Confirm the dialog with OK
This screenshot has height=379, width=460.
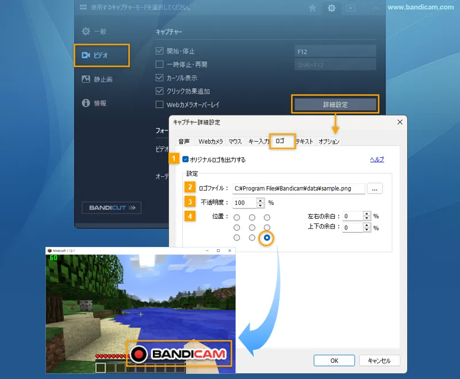click(x=334, y=361)
